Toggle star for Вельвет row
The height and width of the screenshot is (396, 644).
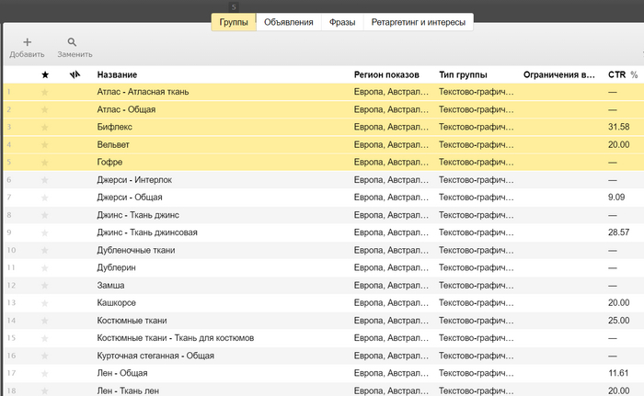(x=45, y=144)
